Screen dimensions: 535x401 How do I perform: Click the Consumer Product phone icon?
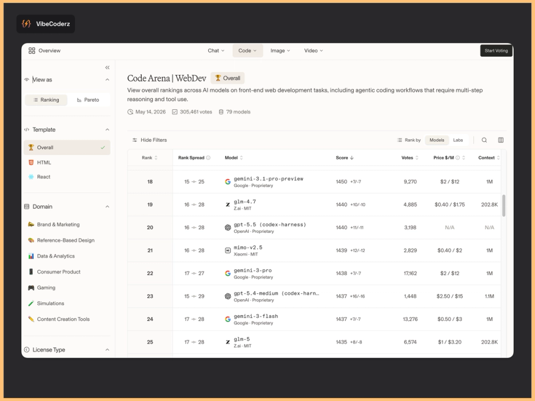[x=31, y=272]
